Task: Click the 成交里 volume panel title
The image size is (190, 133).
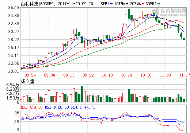Action: (28, 81)
